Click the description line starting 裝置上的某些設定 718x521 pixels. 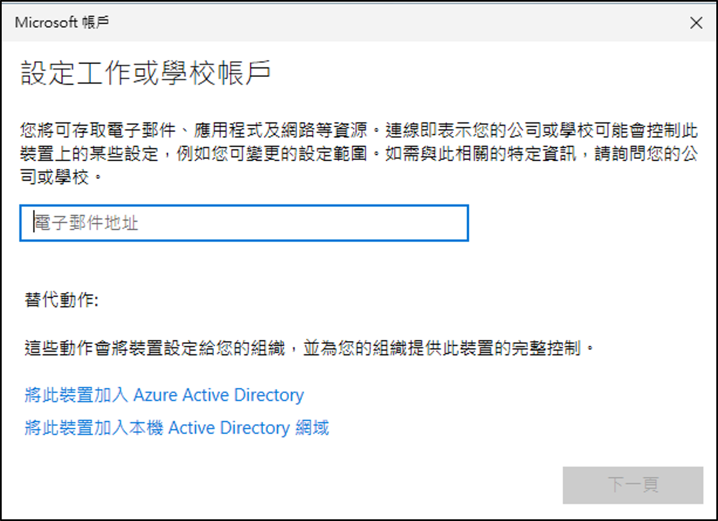pos(359,154)
